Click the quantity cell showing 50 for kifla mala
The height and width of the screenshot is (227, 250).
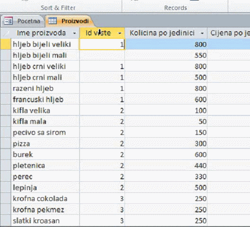[x=166, y=122]
